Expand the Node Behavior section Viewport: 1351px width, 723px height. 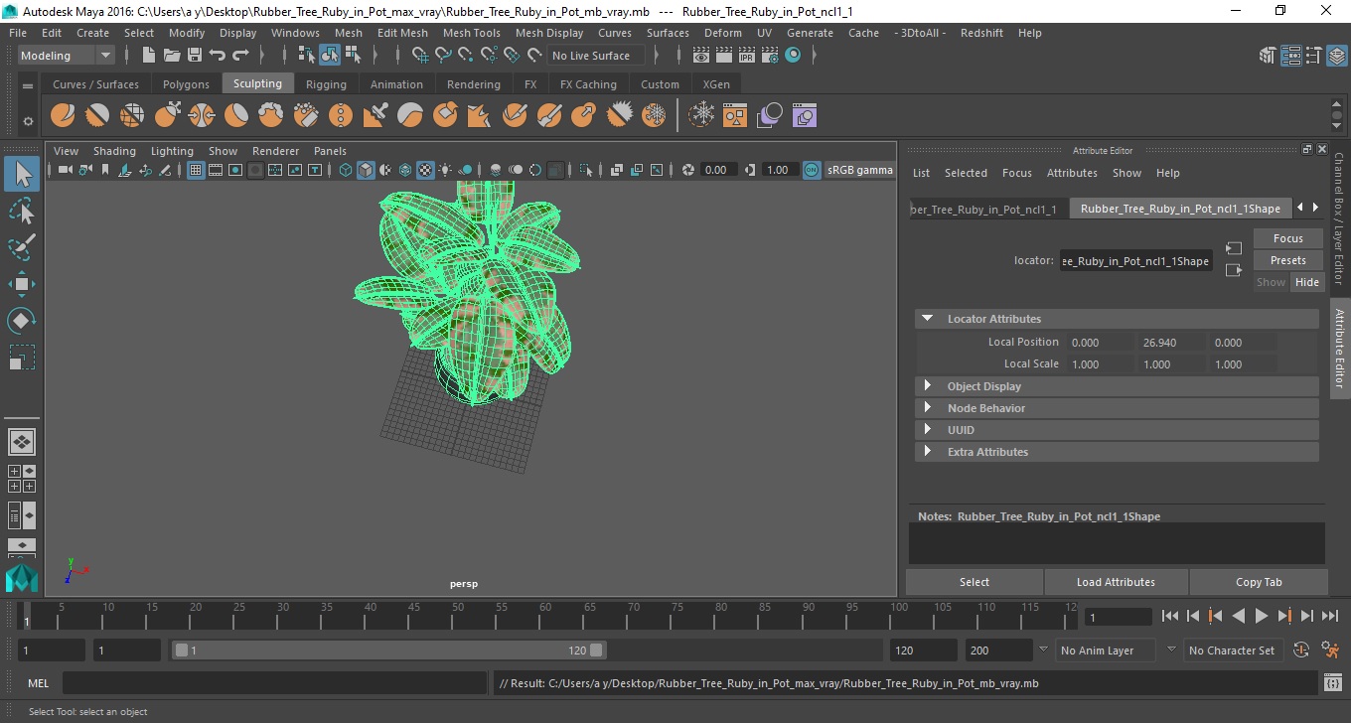(927, 407)
